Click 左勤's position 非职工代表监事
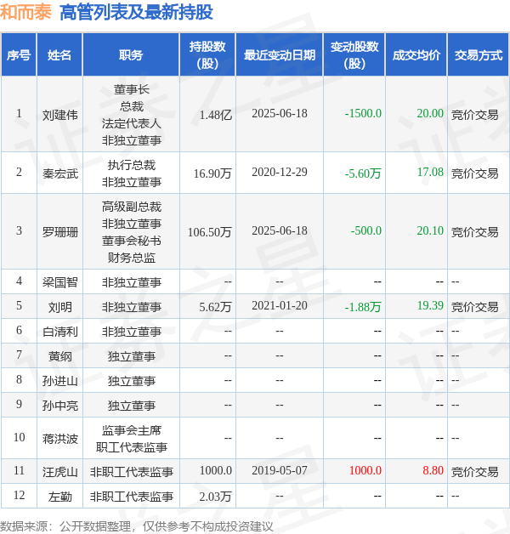This screenshot has height=534, width=510. 132,497
